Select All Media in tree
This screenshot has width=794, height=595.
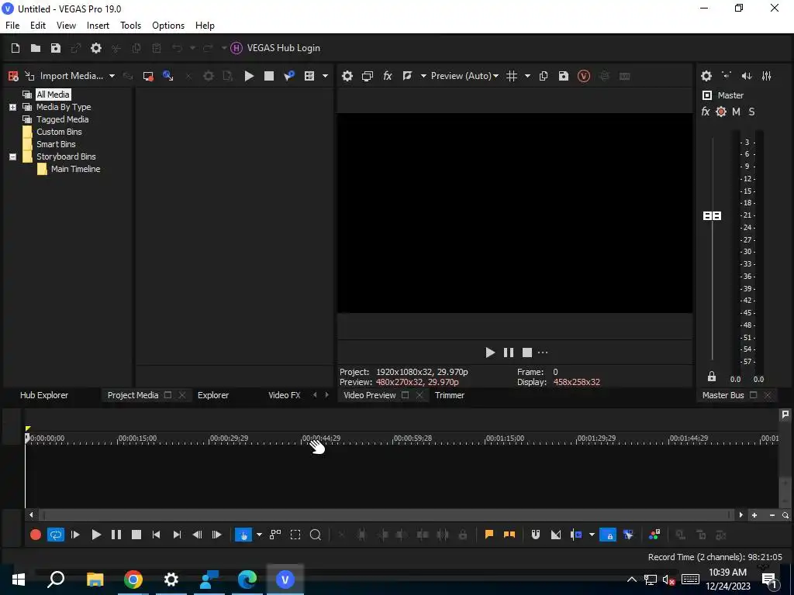(x=53, y=95)
